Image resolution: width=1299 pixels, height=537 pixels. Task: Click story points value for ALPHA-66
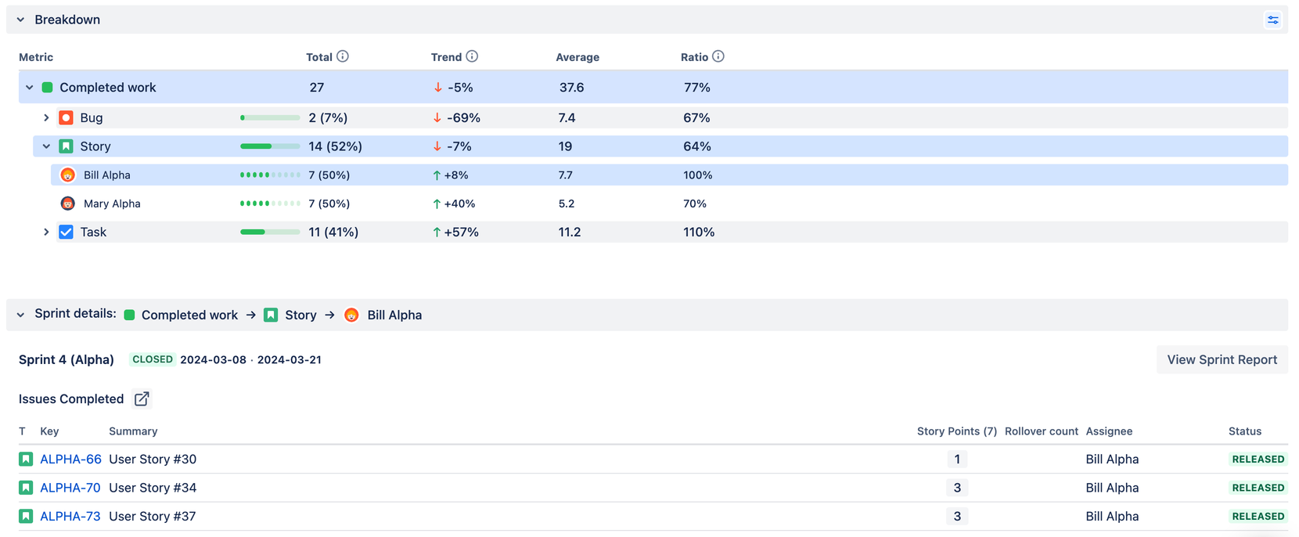(957, 460)
